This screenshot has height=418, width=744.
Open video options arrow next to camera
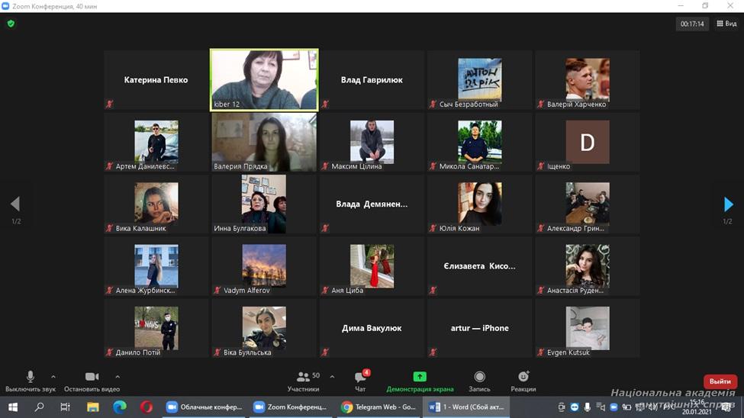(118, 377)
